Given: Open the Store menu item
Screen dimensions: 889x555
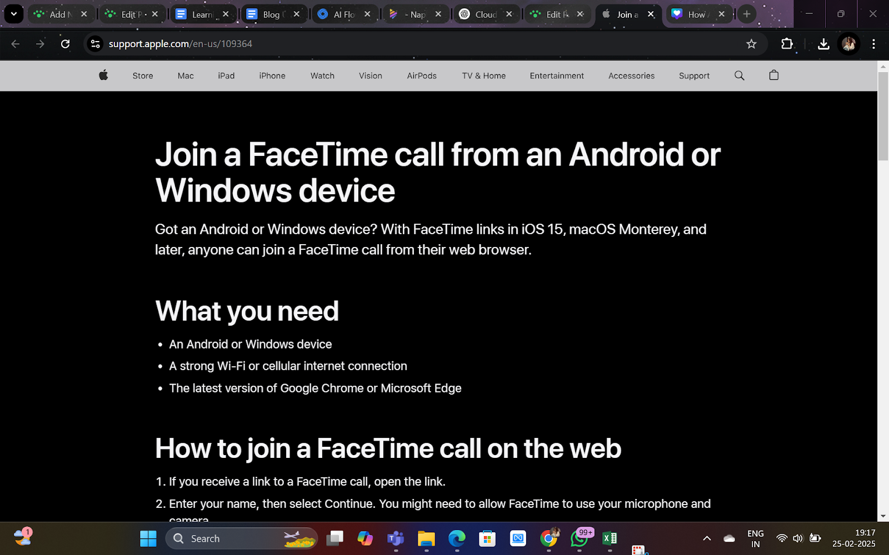Looking at the screenshot, I should pyautogui.click(x=143, y=75).
